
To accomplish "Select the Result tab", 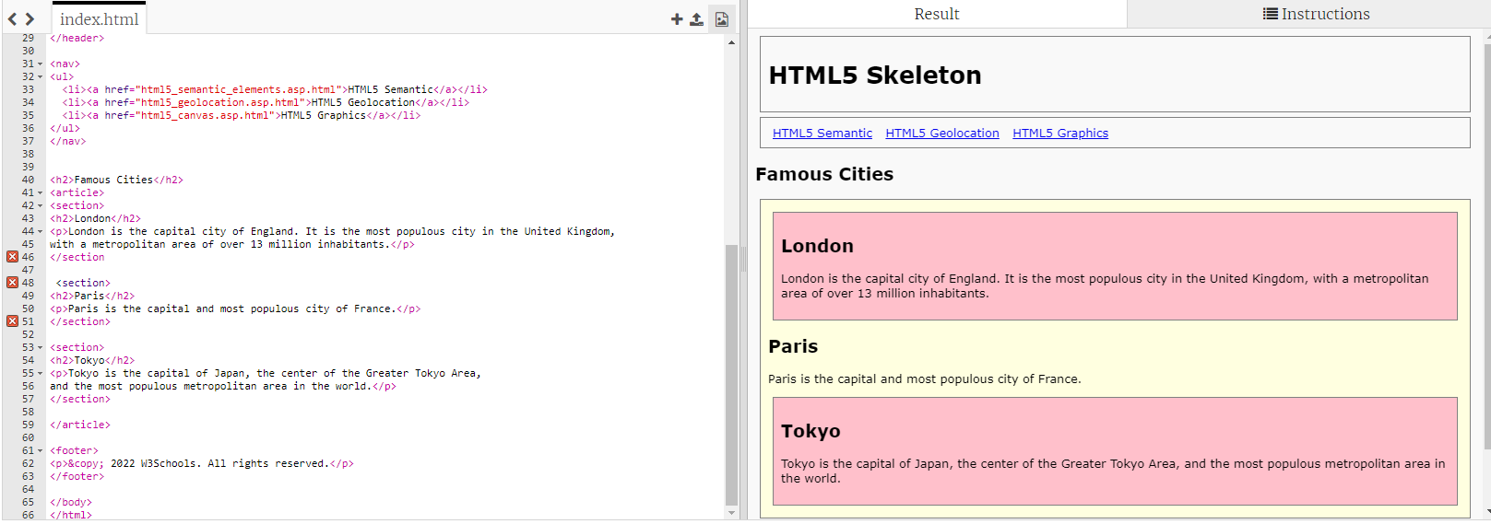I will (x=936, y=14).
